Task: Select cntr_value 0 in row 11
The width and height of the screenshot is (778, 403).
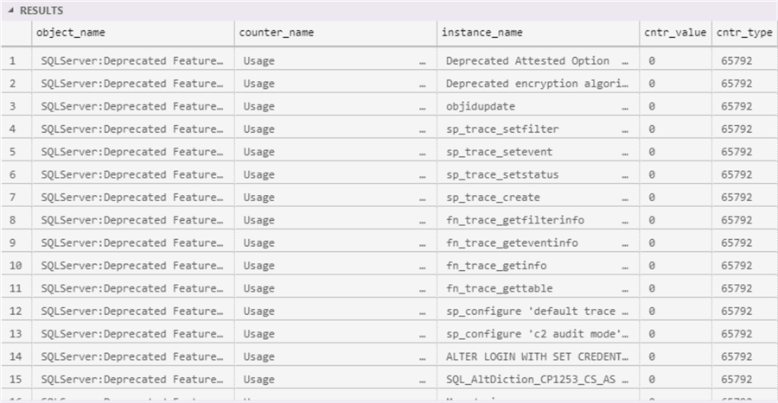Action: (675, 288)
